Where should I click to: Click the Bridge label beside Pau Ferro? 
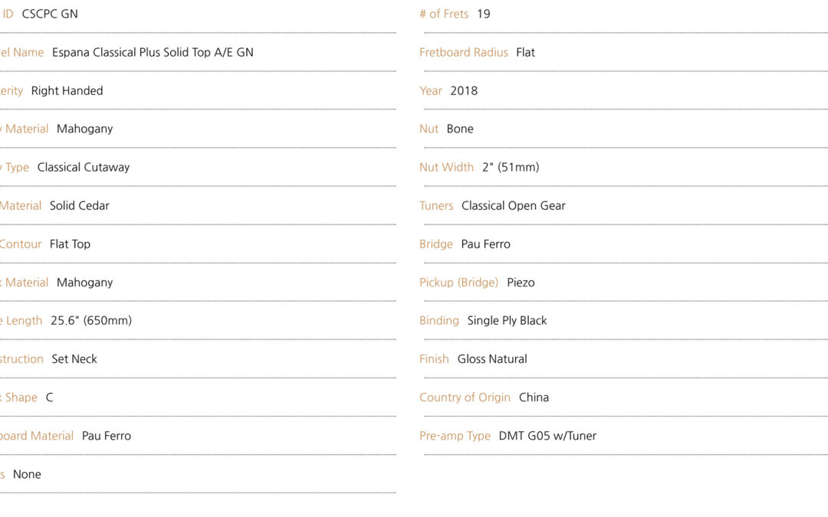(x=436, y=244)
